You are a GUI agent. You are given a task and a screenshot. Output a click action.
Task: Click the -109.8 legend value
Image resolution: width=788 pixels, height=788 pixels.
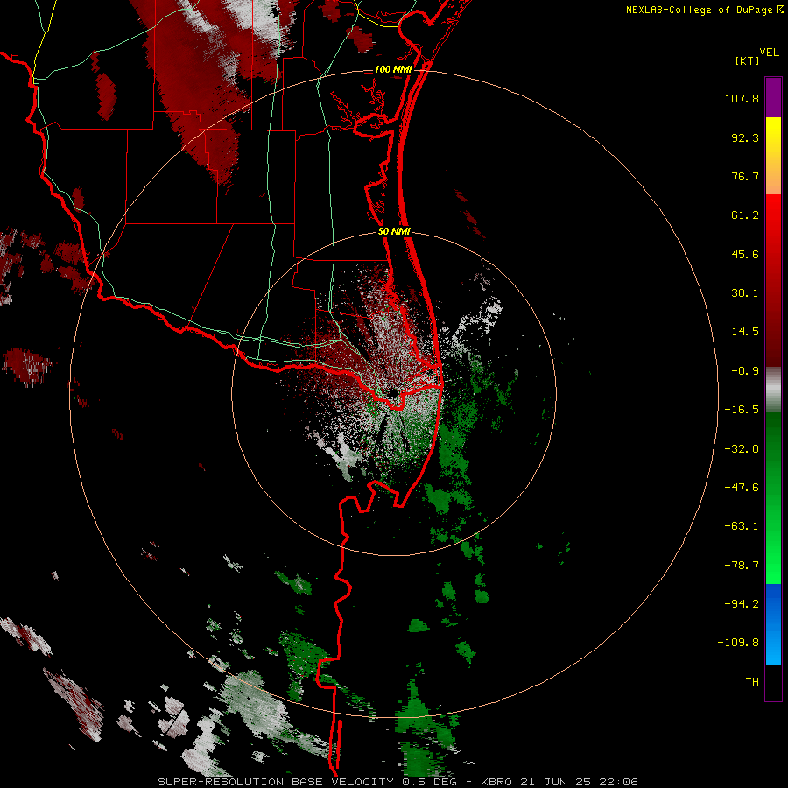tap(738, 643)
